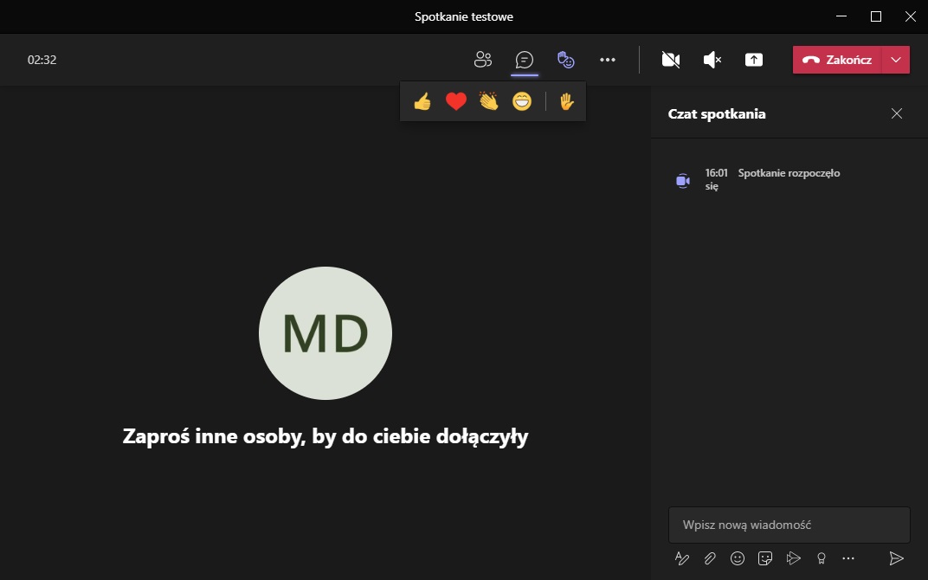Image resolution: width=928 pixels, height=580 pixels.
Task: Turn on the camera
Action: pyautogui.click(x=670, y=60)
